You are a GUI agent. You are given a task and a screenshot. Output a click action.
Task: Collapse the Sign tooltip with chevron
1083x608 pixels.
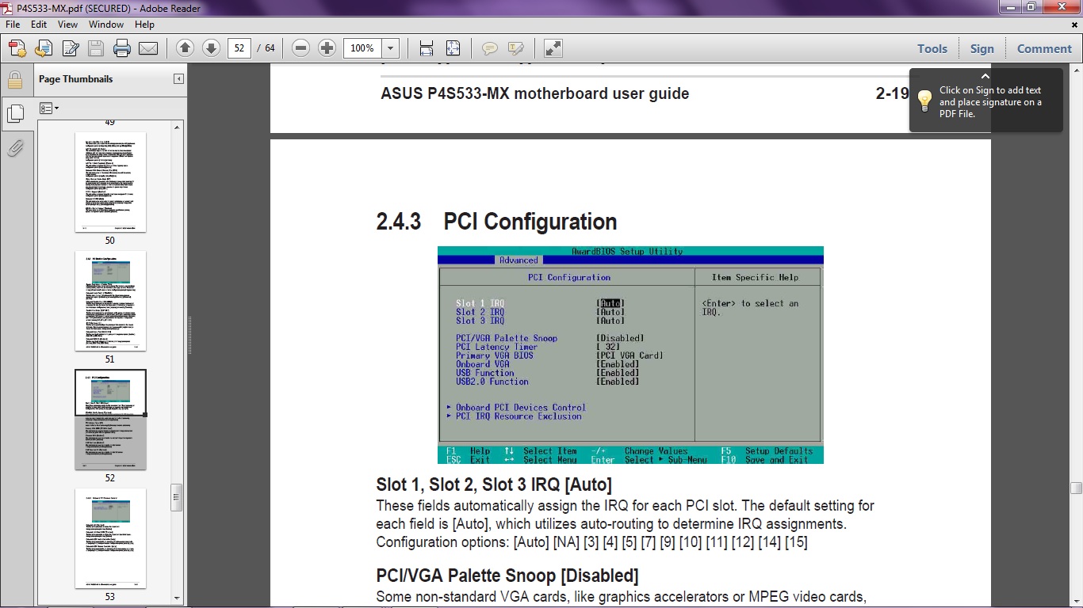click(x=985, y=77)
